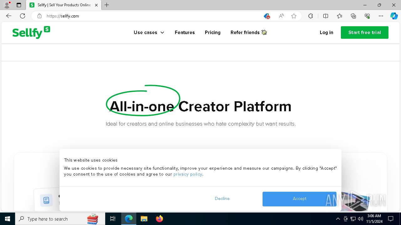Open the Refer friends link
The height and width of the screenshot is (225, 401).
pos(248,32)
